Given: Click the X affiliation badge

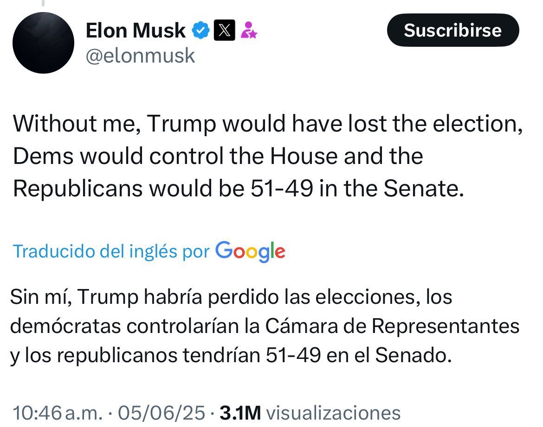Looking at the screenshot, I should tap(224, 31).
